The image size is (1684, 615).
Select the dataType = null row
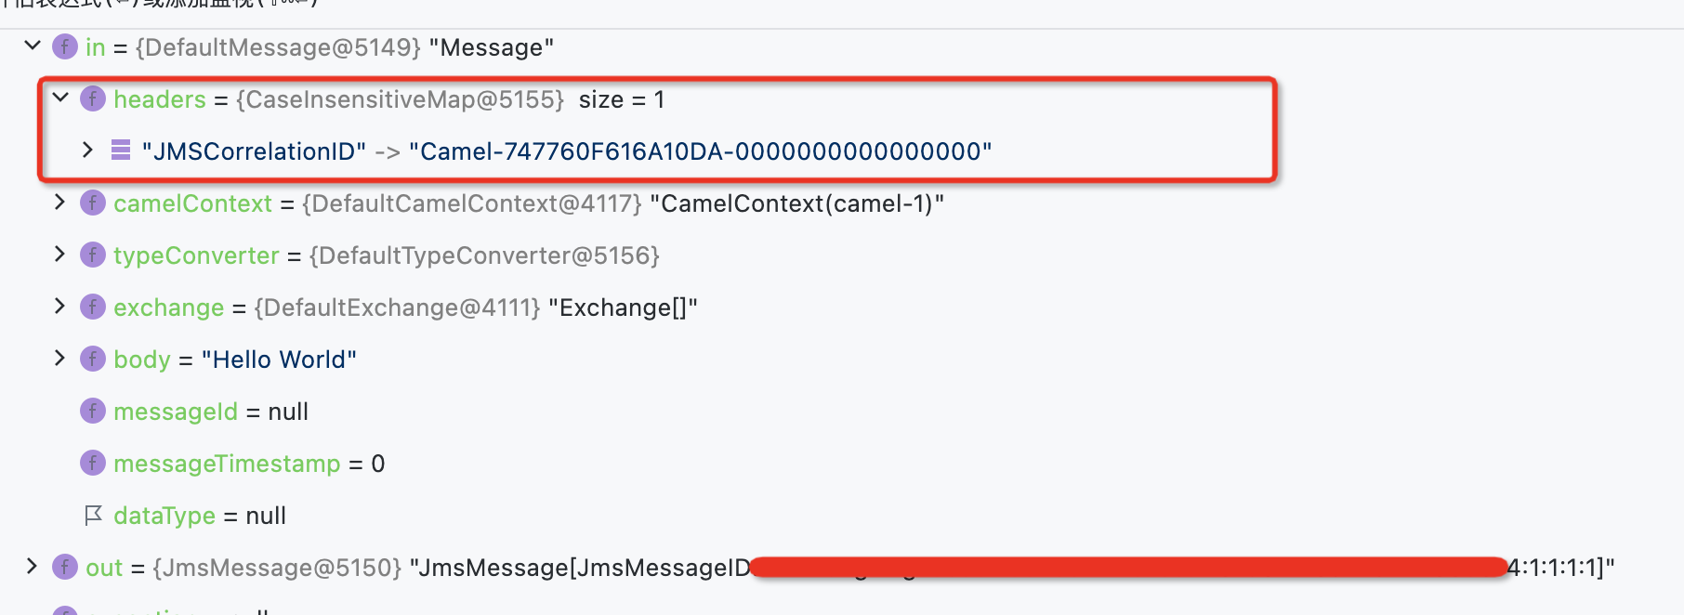click(x=842, y=516)
